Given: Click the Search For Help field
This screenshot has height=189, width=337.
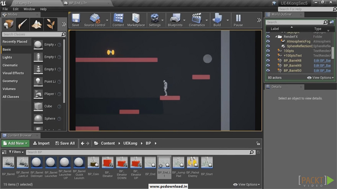Looking at the screenshot, I should pos(308,9).
